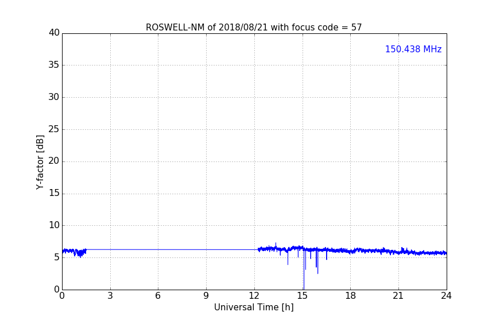The image size is (496, 331).
Task: Click the y-axis tick label 25
Action: coord(54,129)
